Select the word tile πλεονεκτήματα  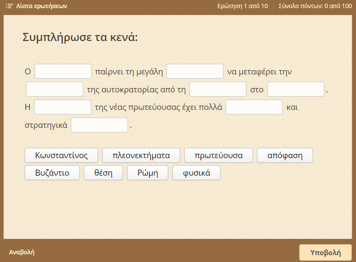[141, 155]
